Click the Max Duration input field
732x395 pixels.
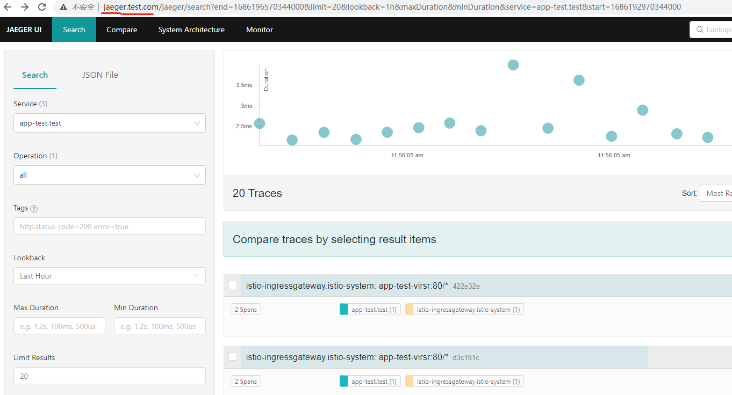click(59, 326)
